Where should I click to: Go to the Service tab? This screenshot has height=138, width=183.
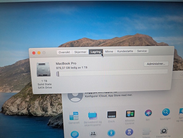(142, 51)
